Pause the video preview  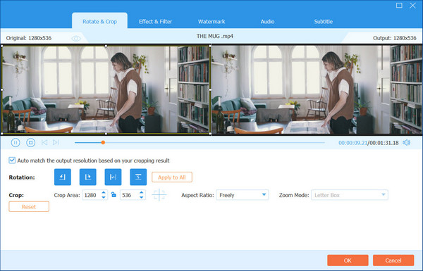coord(16,142)
